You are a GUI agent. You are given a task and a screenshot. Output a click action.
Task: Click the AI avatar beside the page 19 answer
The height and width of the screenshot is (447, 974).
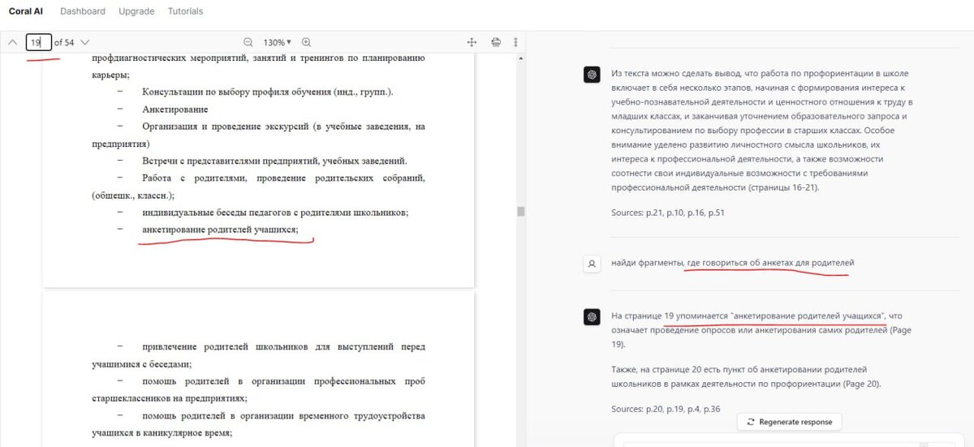[592, 317]
